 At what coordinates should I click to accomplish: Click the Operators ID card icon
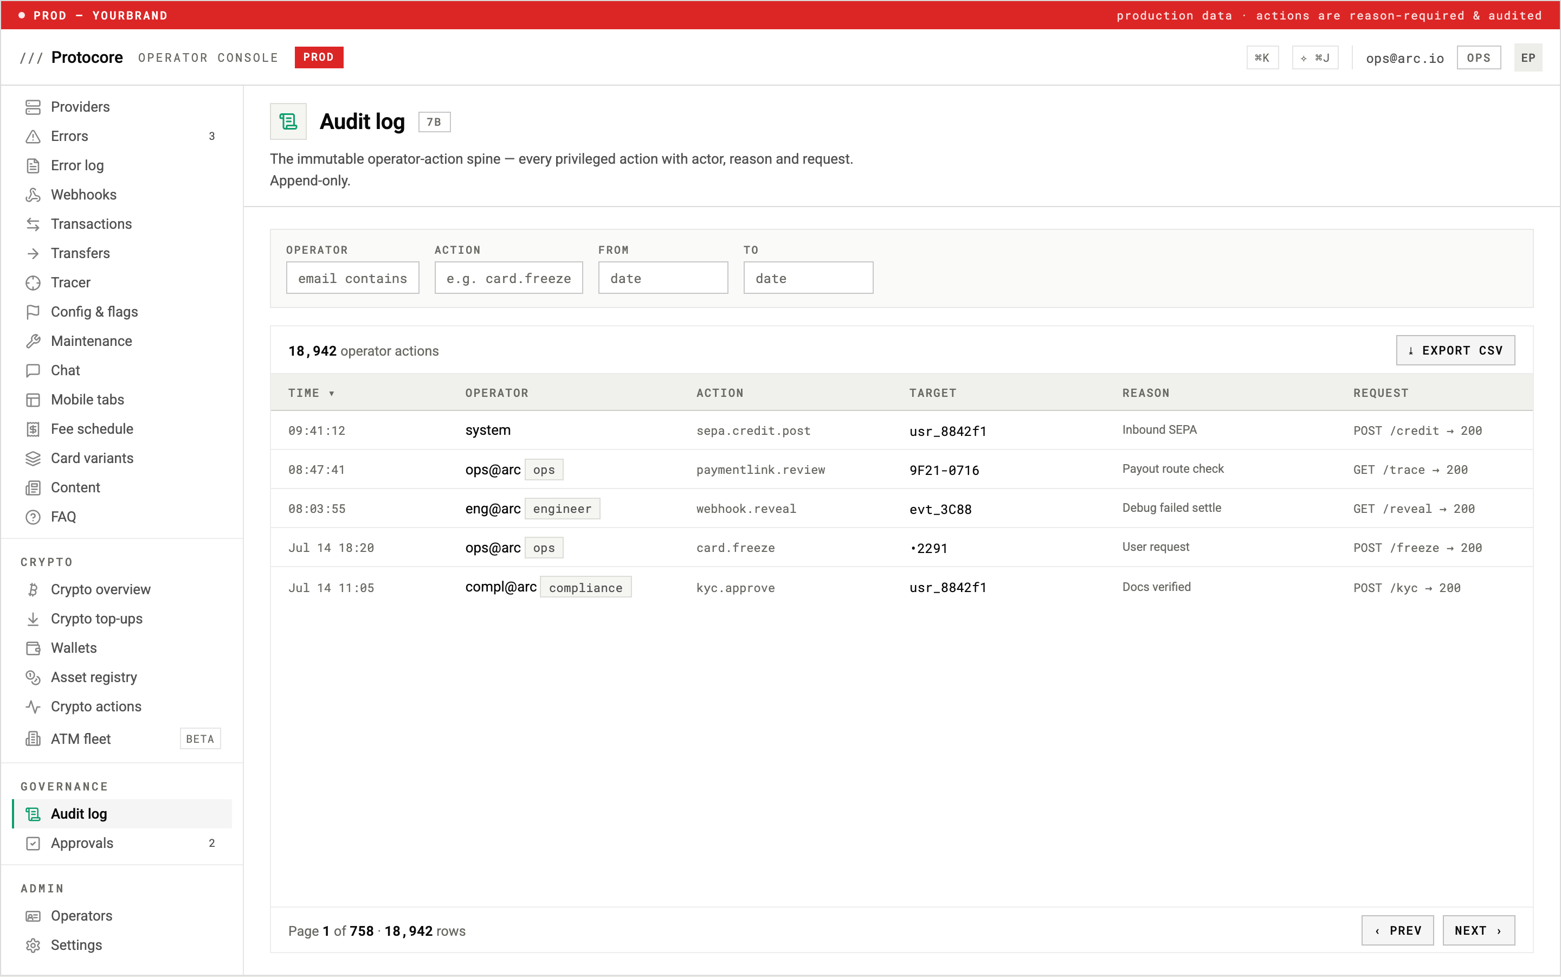33,916
